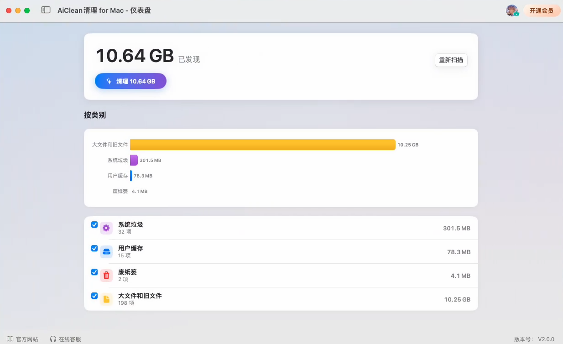Open the user avatar profile

click(x=512, y=10)
